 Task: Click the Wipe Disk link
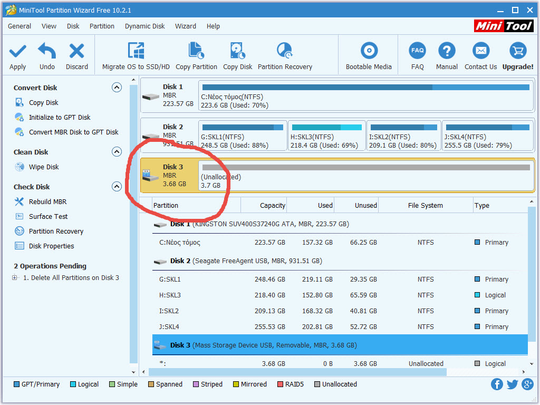[44, 167]
